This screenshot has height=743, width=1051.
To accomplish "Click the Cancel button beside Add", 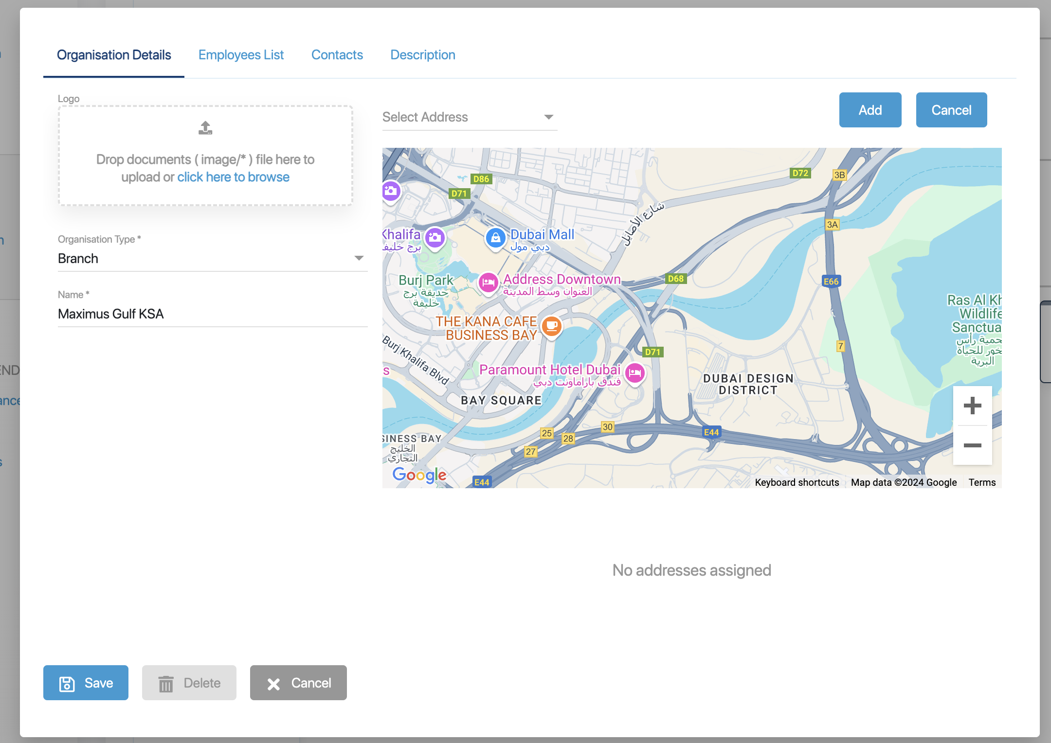I will click(951, 110).
